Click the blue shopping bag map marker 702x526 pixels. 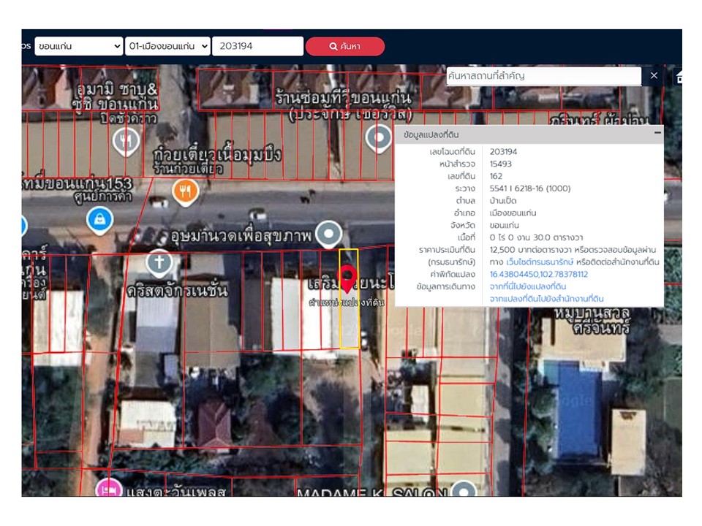99,218
